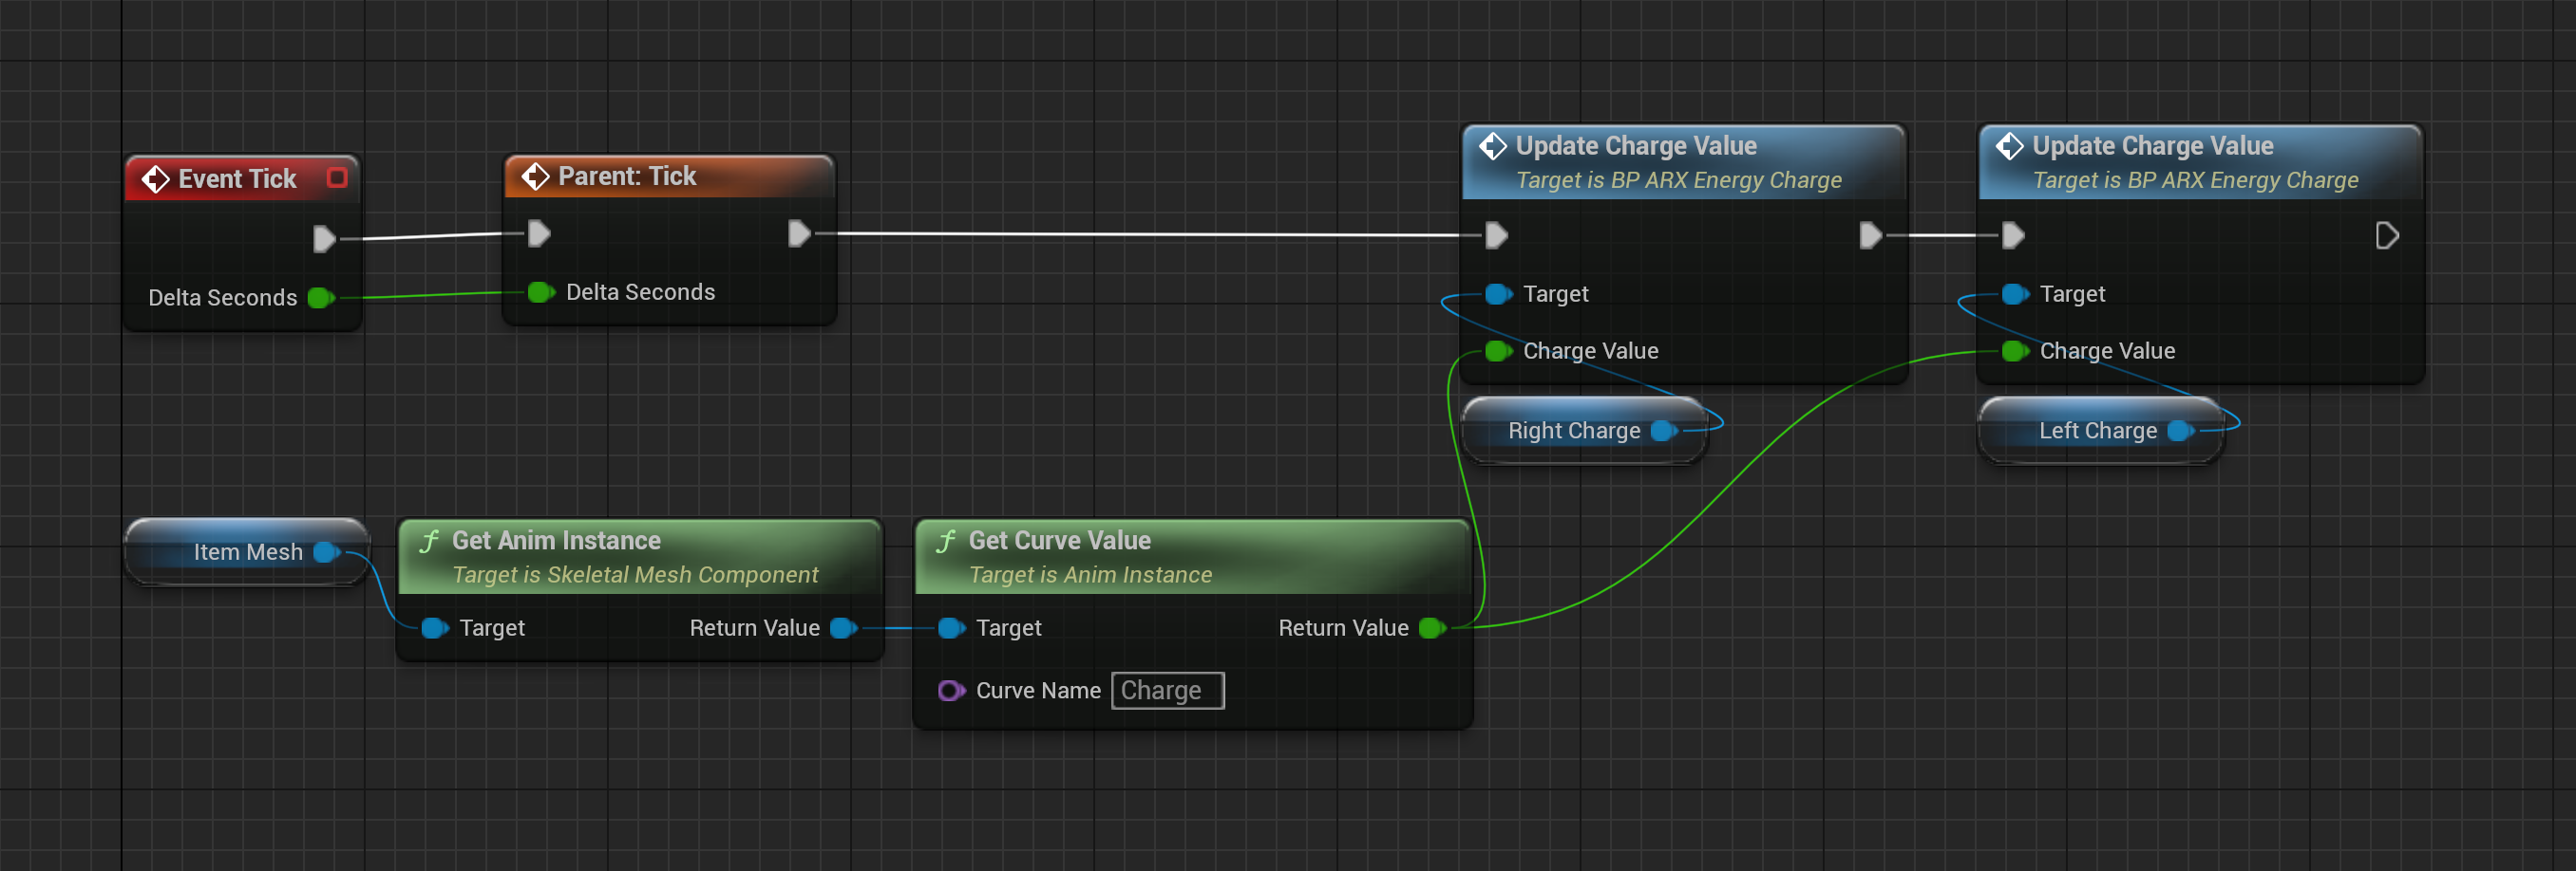Click Get Anim Instance Target input pin
This screenshot has height=871, width=2576.
point(435,628)
